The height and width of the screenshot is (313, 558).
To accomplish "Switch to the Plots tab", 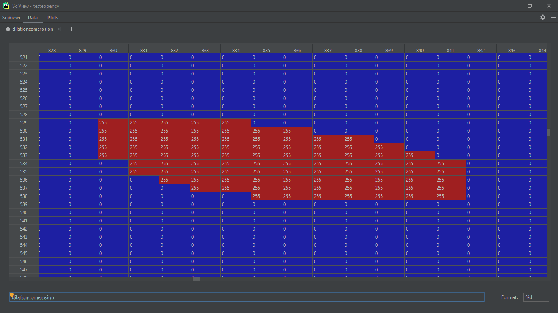I will tap(53, 18).
